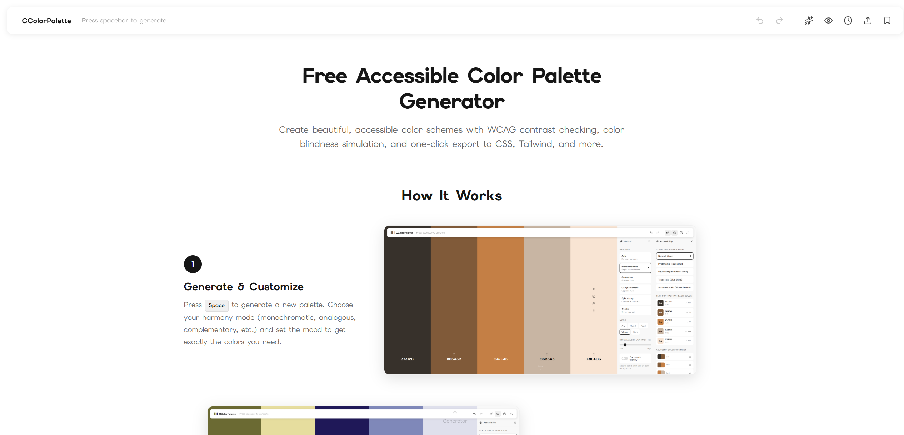The width and height of the screenshot is (904, 435).
Task: Collapse the panel using the upward chevron
Action: (x=455, y=412)
